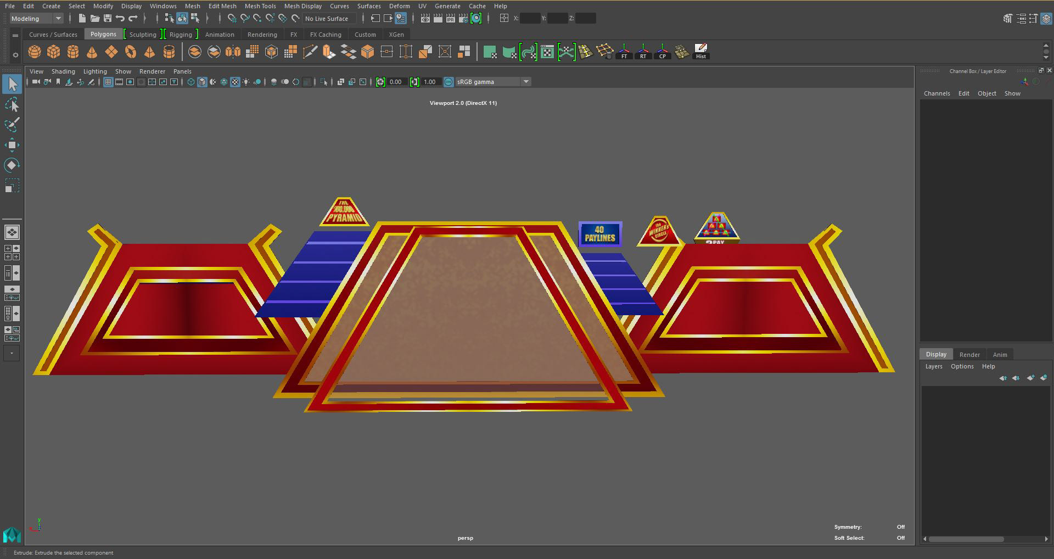This screenshot has width=1054, height=559.
Task: Create a polygon sphere from the shelf
Action: click(x=35, y=52)
